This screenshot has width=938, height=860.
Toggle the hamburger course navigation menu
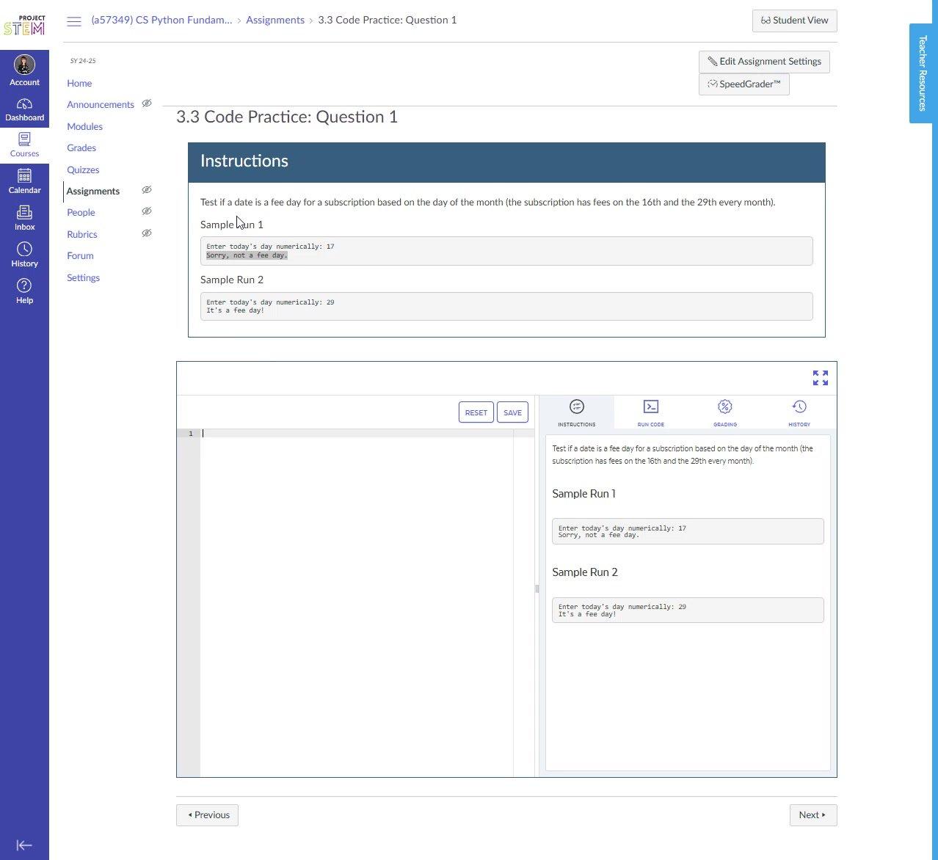coord(74,21)
